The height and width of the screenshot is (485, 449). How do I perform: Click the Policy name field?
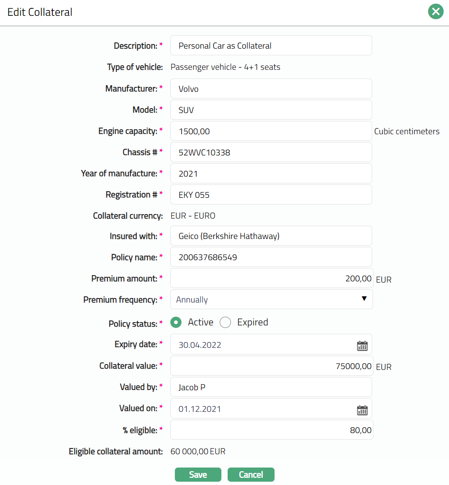(271, 257)
